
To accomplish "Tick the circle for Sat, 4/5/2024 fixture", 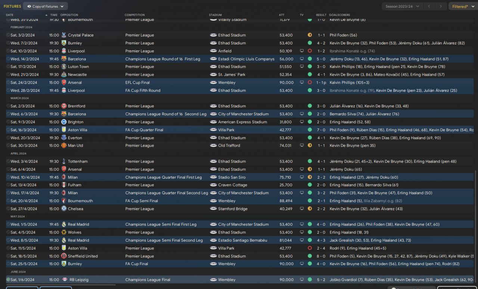I will coord(8,232).
